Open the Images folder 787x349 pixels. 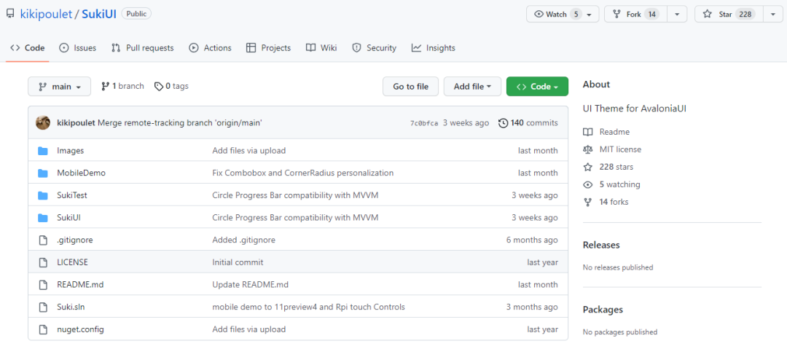[x=70, y=151]
